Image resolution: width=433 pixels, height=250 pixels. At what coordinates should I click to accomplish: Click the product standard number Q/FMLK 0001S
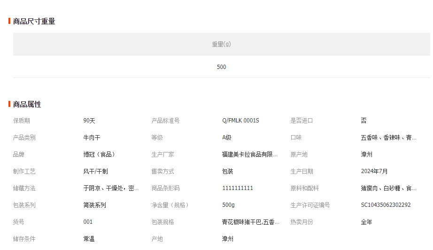[240, 121]
